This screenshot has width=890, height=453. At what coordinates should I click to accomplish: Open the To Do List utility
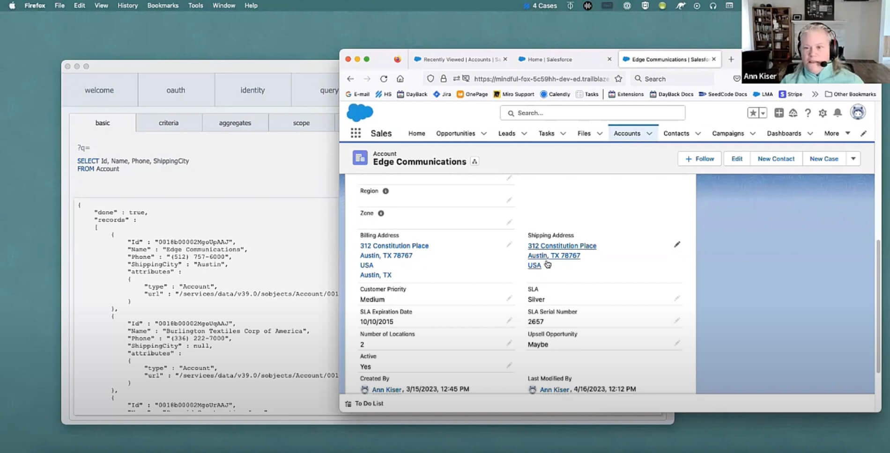364,403
